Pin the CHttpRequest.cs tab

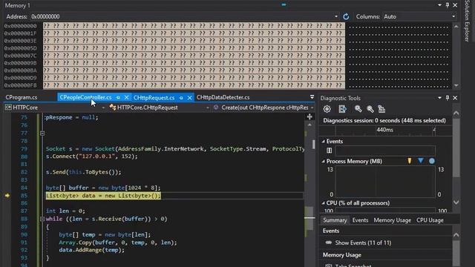tap(181, 98)
